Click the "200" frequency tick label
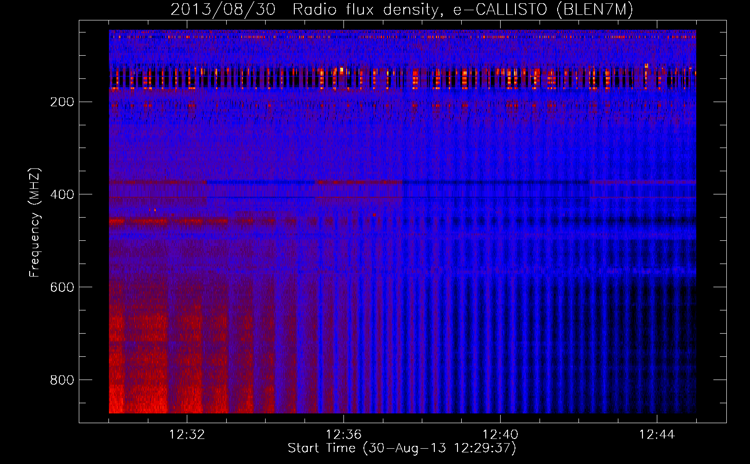This screenshot has width=750, height=464. click(62, 102)
